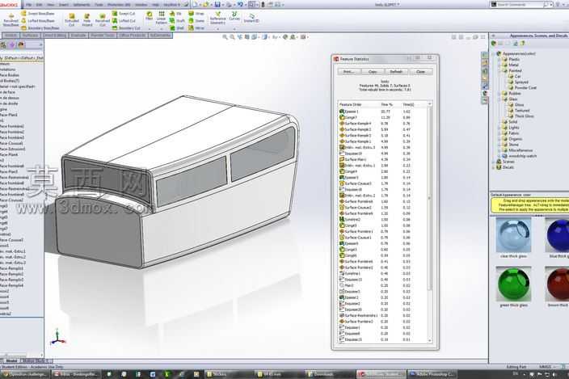Click Print button in Feature Statistics
The image size is (569, 379).
[x=348, y=72]
